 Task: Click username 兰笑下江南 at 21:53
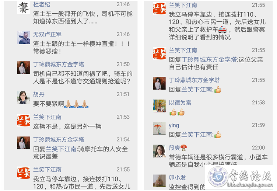pos(47,117)
